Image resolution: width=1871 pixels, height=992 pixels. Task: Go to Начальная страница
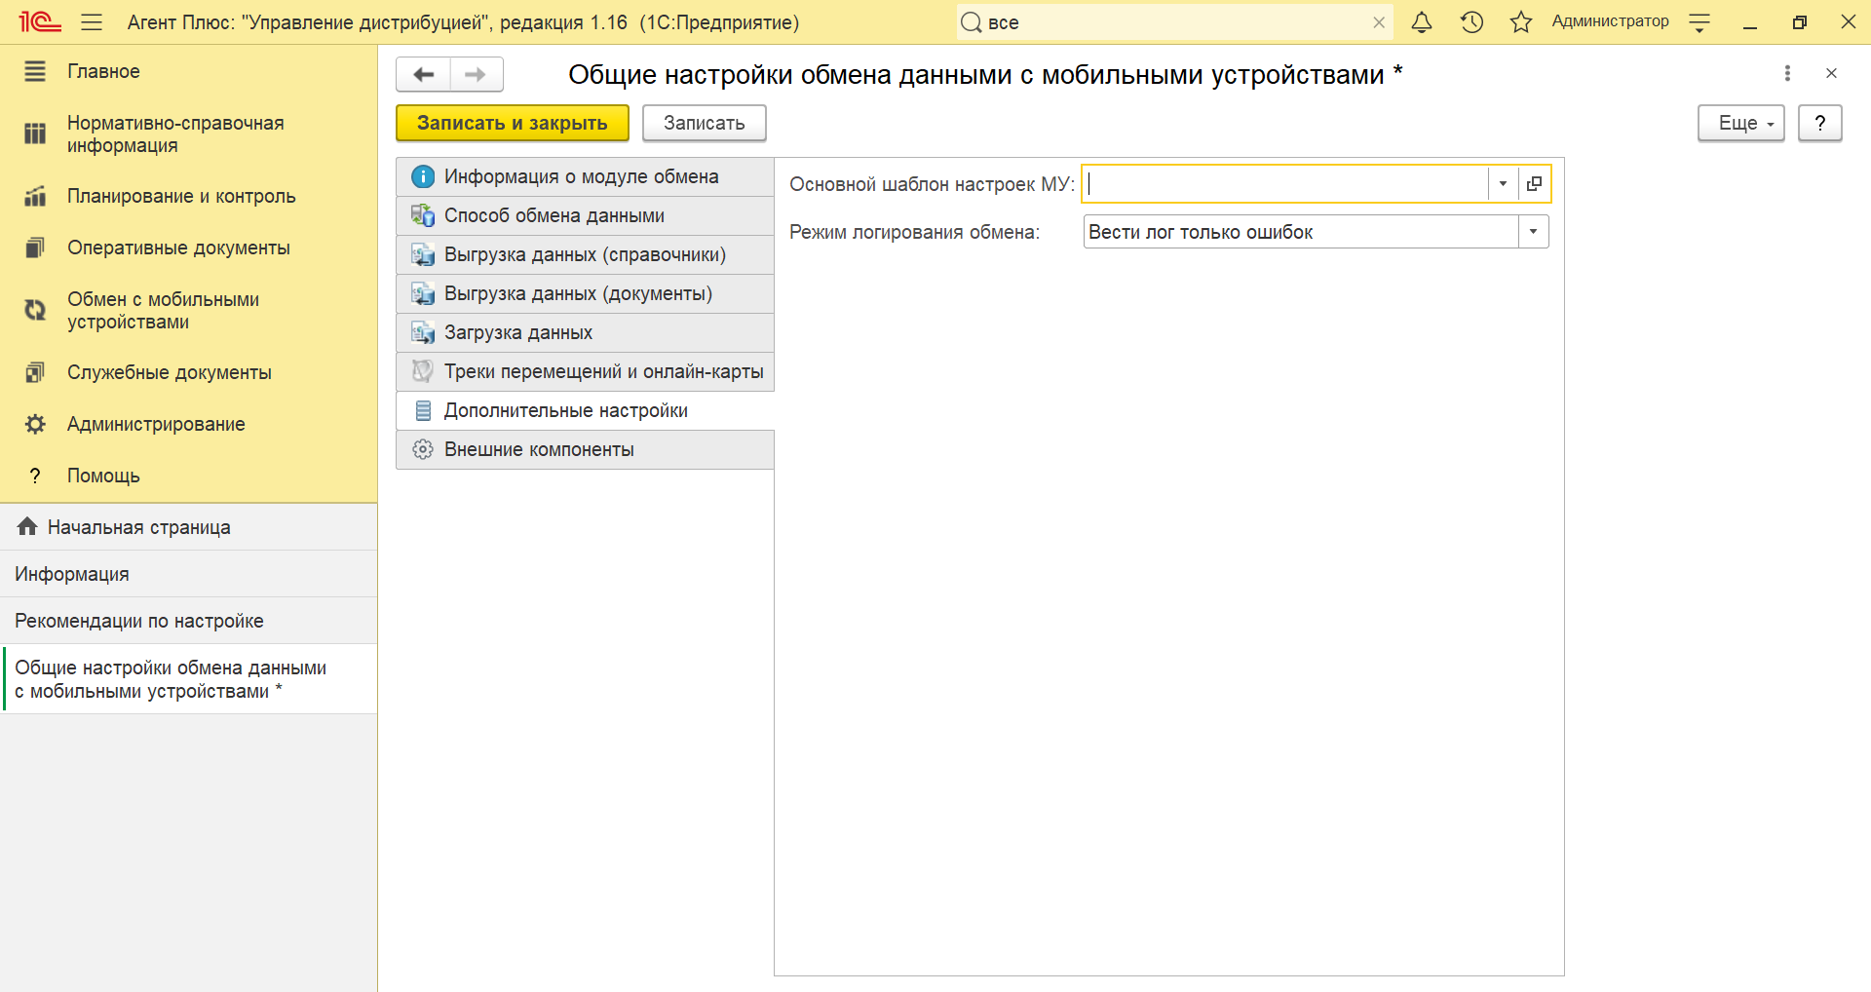click(x=138, y=527)
